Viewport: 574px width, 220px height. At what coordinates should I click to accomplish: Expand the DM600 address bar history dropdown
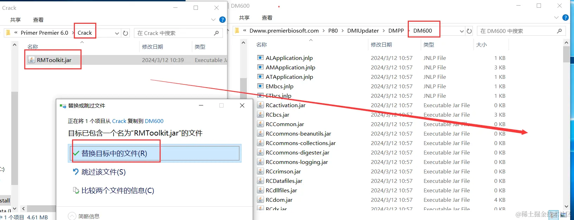[462, 31]
